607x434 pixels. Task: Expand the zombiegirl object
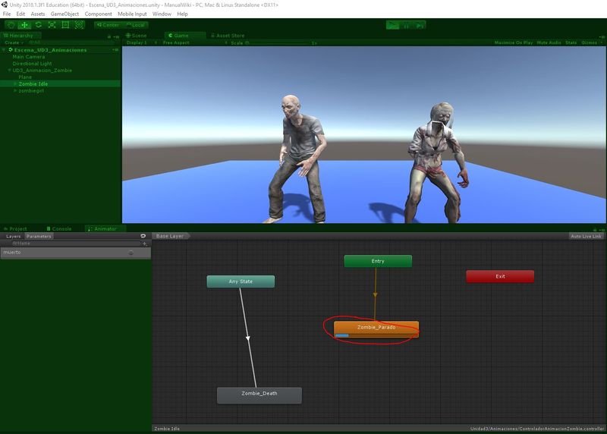coord(15,90)
